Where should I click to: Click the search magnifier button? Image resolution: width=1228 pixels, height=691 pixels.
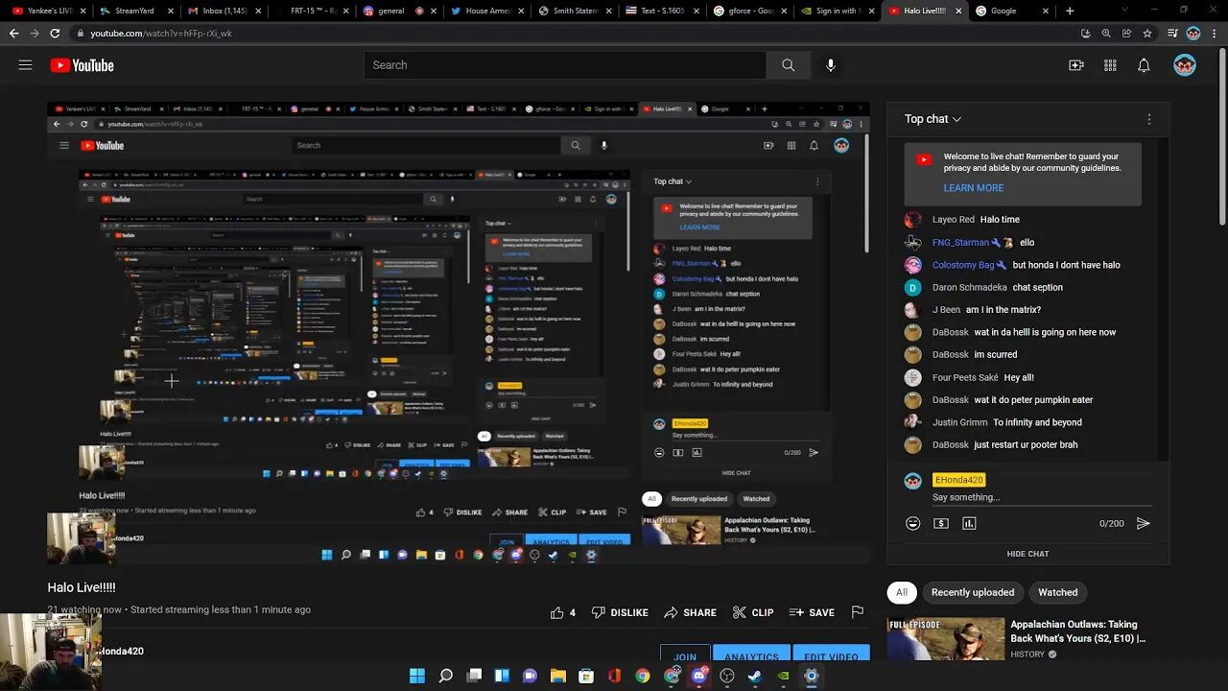pos(788,65)
